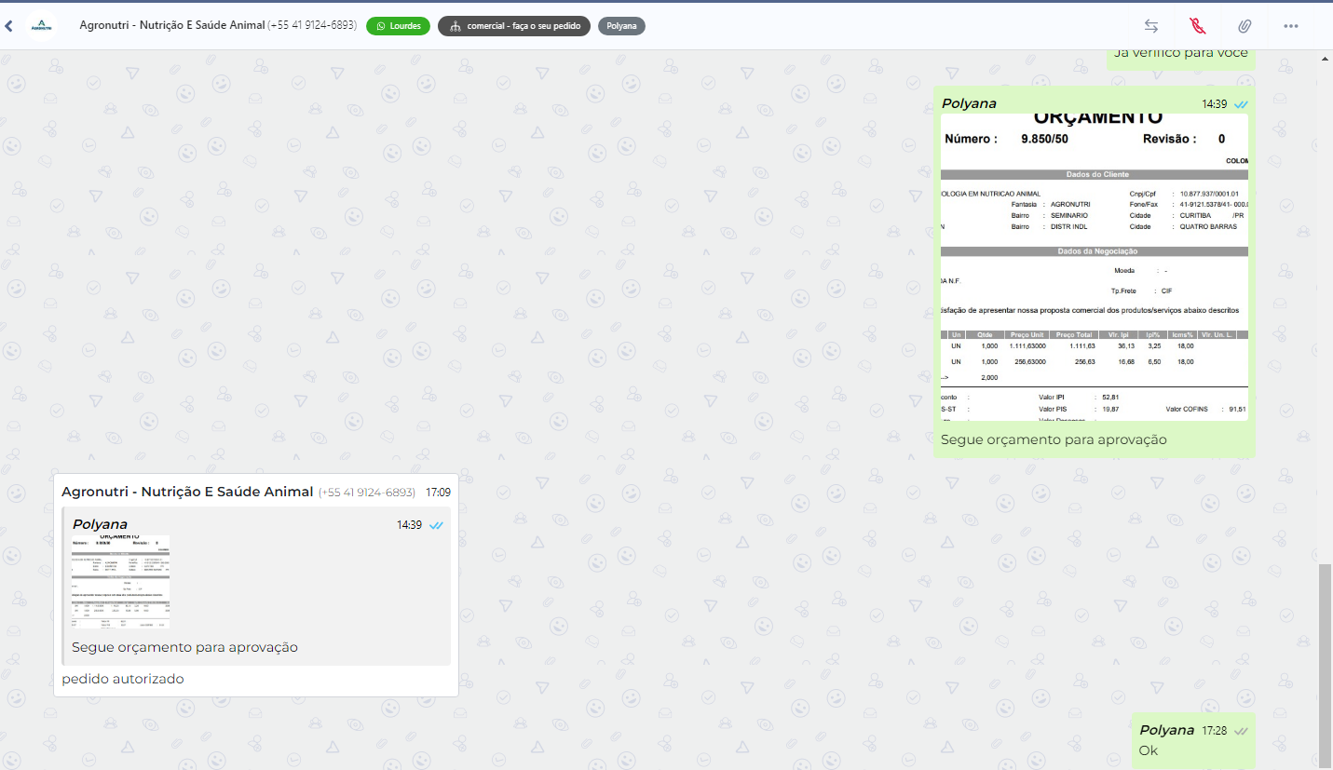Click the green Lourdes WhatsApp tag
Image resolution: width=1333 pixels, height=770 pixels.
click(398, 26)
